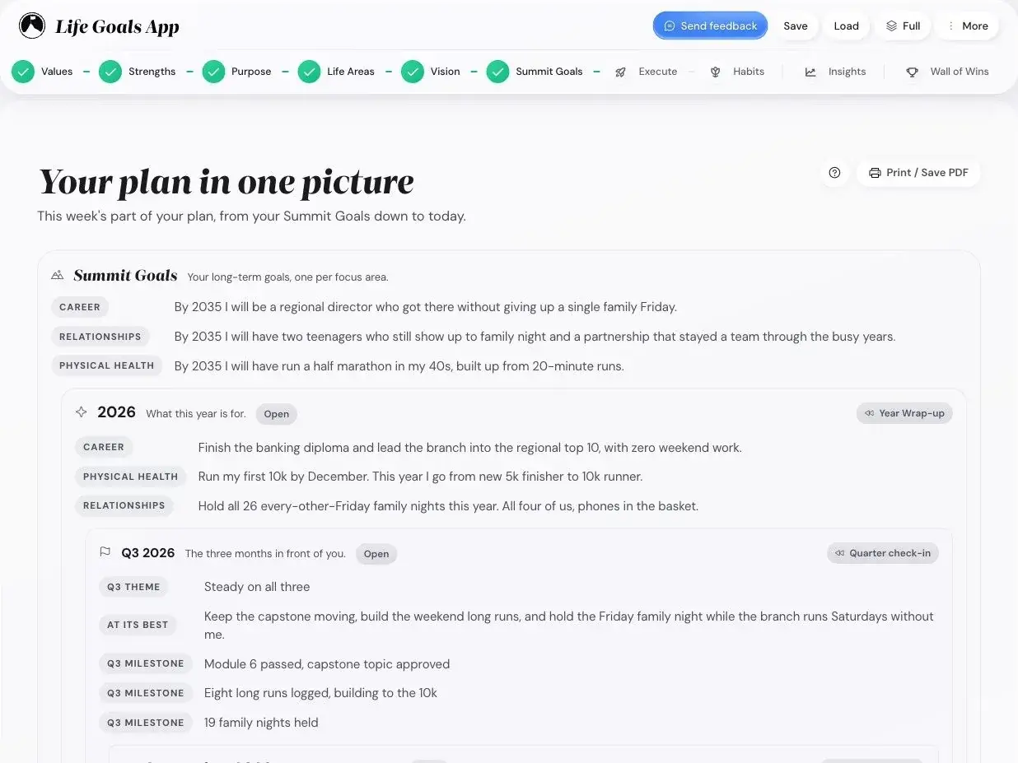This screenshot has height=763, width=1018.
Task: Open the Insights section
Action: [x=835, y=72]
